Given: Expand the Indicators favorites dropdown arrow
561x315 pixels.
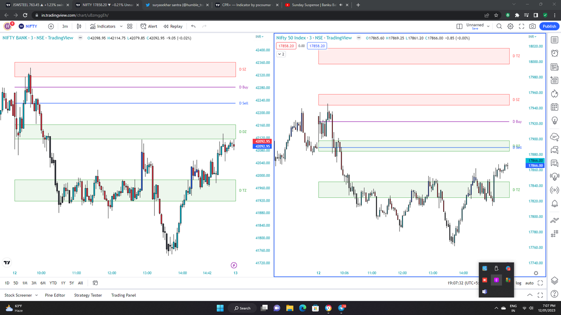Looking at the screenshot, I should point(121,26).
